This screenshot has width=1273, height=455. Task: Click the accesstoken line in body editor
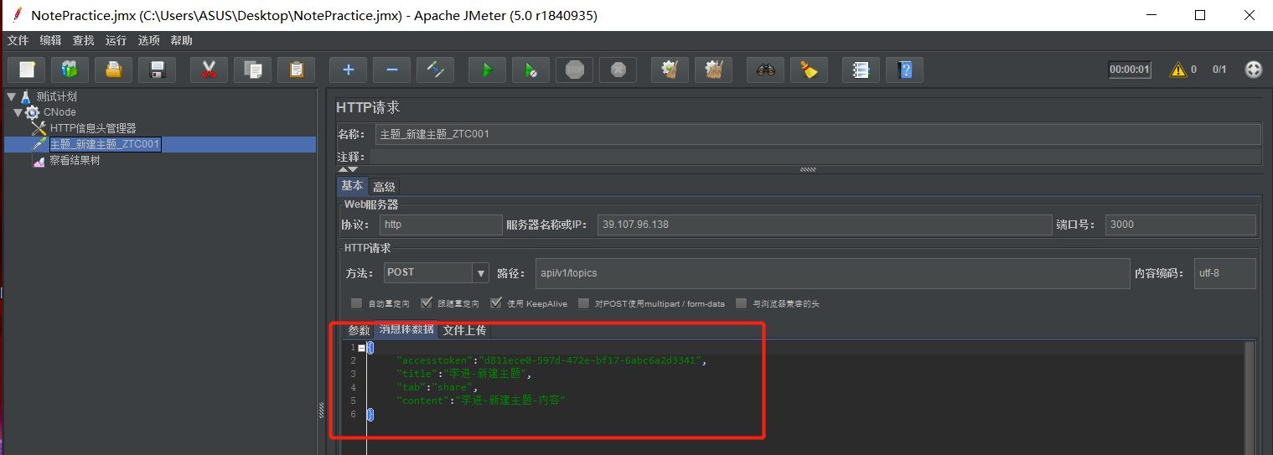551,360
